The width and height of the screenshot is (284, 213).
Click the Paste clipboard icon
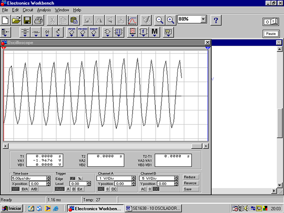(x=74, y=20)
